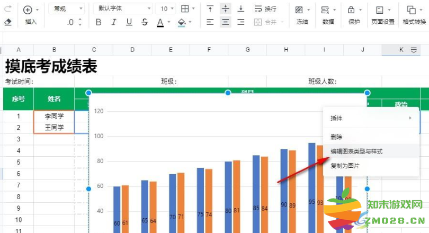Select vertical middle alignment icon
The image size is (429, 233).
click(x=226, y=9)
